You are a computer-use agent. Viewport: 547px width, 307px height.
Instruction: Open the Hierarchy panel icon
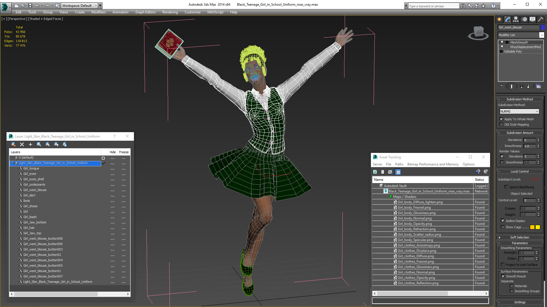click(516, 19)
